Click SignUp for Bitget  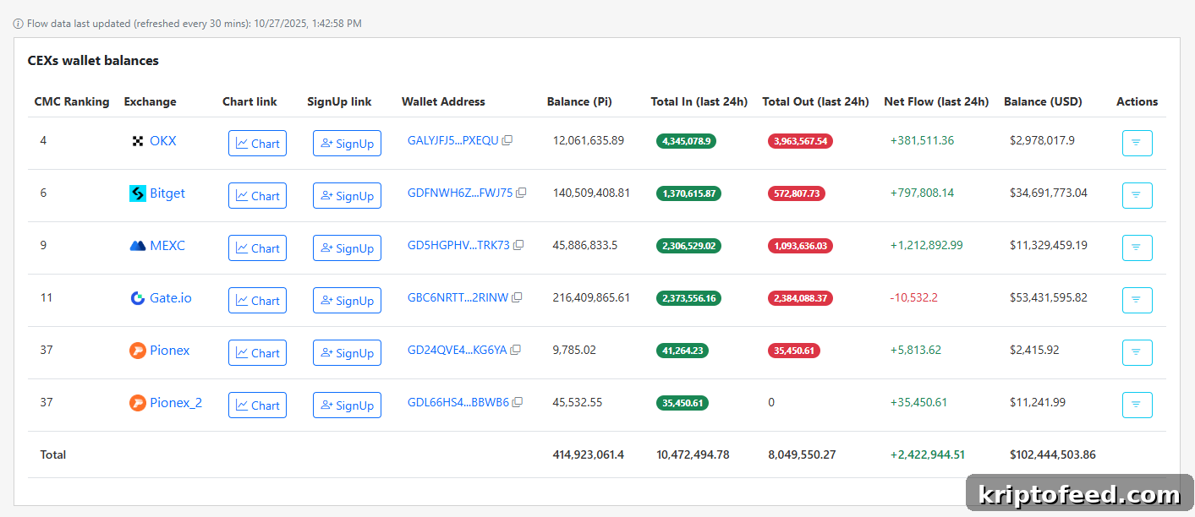(x=347, y=196)
